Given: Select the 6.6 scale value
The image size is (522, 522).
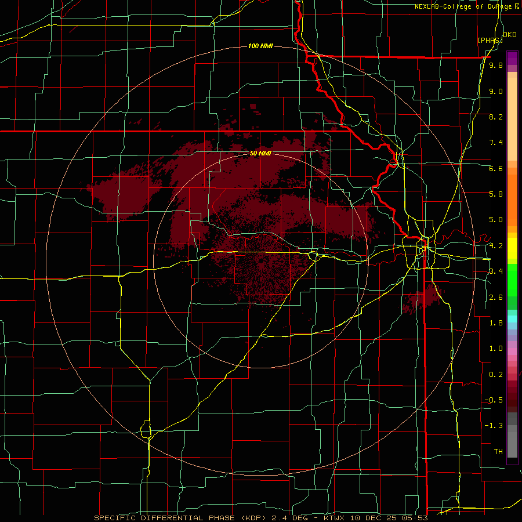Looking at the screenshot, I should (496, 168).
